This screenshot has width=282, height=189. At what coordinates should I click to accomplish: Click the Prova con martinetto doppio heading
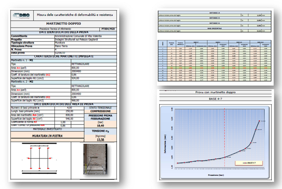coord(215,92)
